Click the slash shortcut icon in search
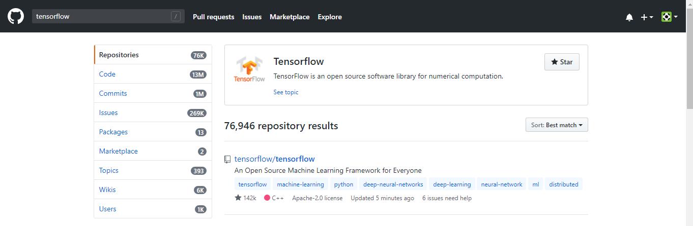Screen dimensions: 693x226 coord(176,17)
